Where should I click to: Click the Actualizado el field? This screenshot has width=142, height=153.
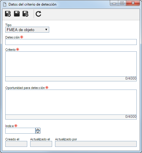click(41, 144)
